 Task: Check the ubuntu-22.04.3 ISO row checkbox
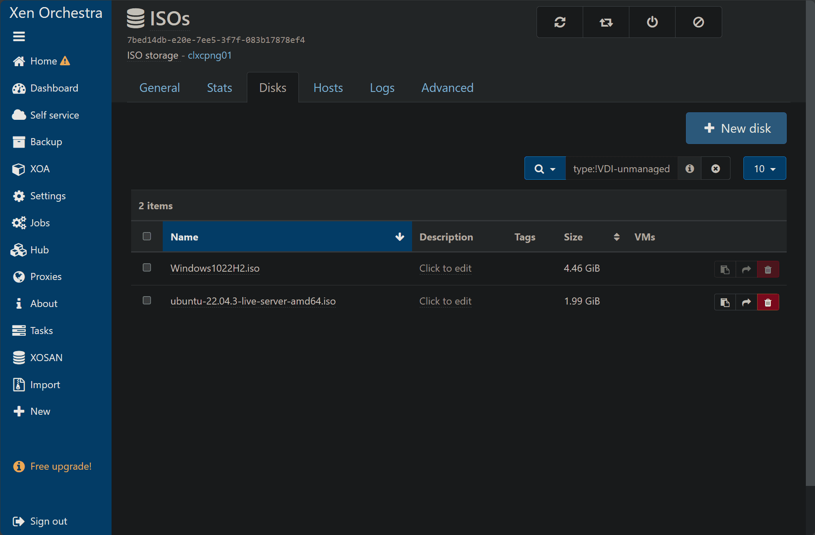(x=147, y=300)
